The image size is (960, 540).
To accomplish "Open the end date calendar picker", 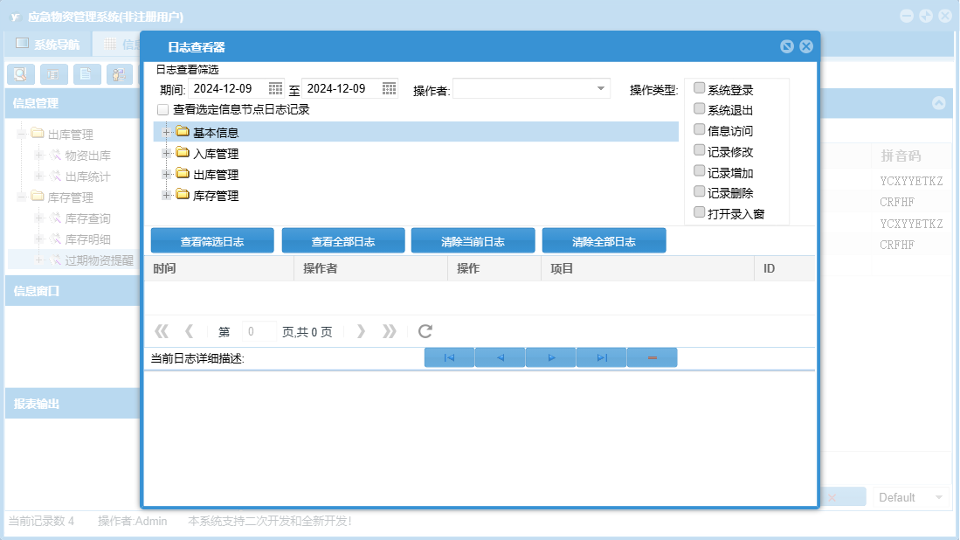I will coord(389,88).
